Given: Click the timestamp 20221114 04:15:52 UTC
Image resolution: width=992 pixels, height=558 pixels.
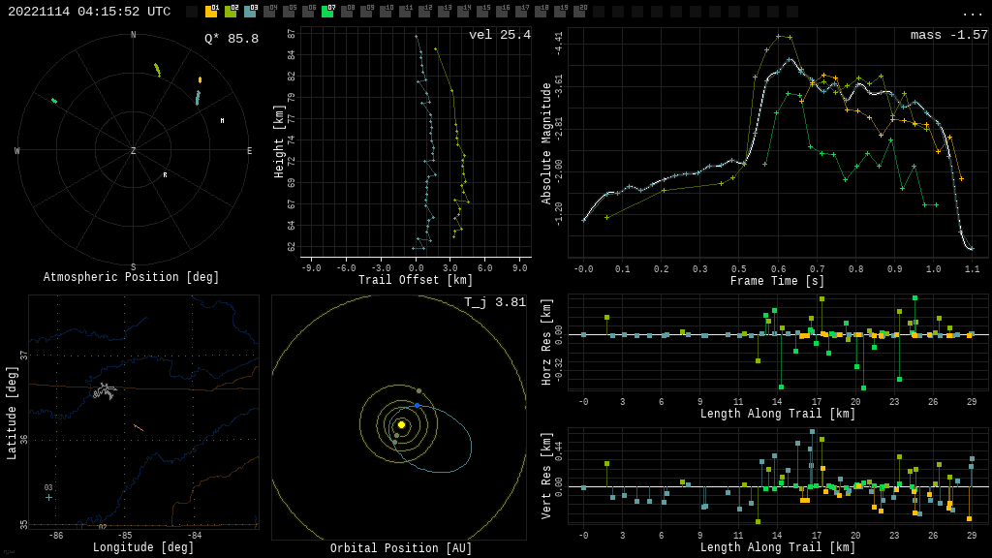Looking at the screenshot, I should coord(89,12).
